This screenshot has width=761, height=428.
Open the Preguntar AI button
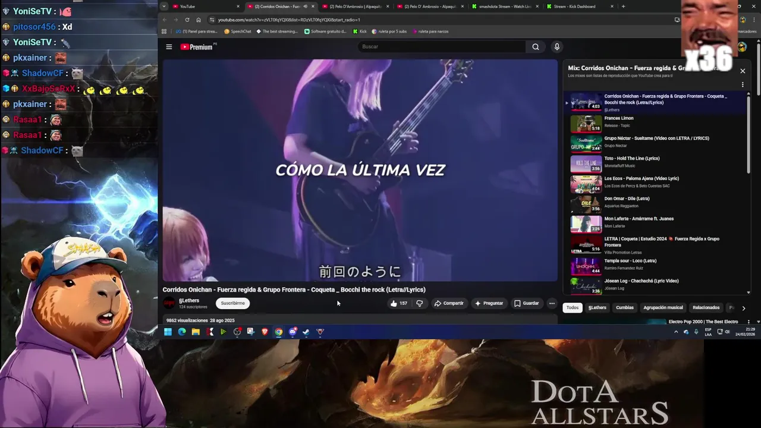(489, 303)
